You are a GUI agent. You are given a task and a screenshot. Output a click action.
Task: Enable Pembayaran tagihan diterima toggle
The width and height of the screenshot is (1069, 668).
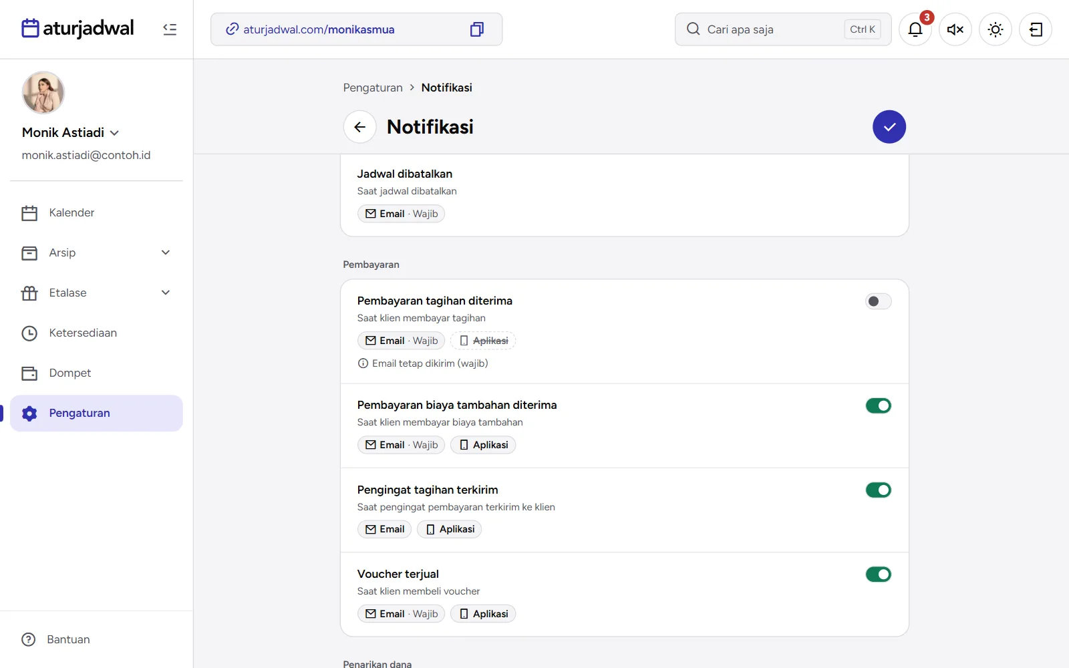click(x=879, y=301)
